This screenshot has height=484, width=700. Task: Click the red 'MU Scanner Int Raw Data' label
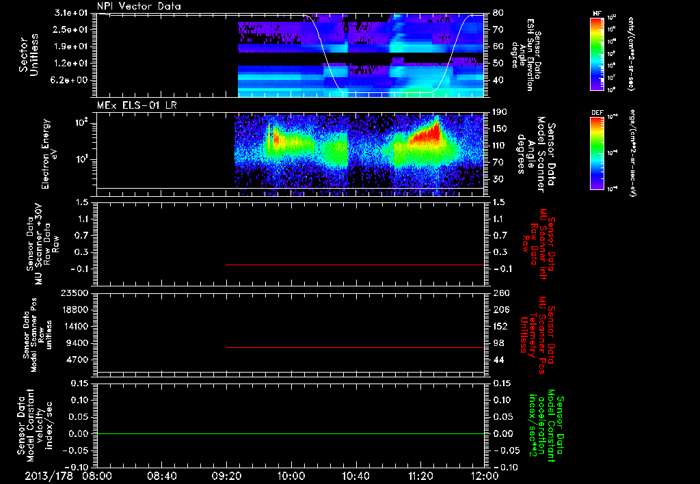coord(539,244)
